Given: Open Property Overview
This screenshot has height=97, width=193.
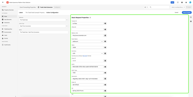Looking at the screenshot, I should pyautogui.click(x=9, y=10).
